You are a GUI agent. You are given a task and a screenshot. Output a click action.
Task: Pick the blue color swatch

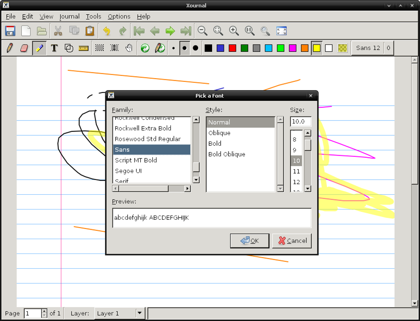click(220, 48)
